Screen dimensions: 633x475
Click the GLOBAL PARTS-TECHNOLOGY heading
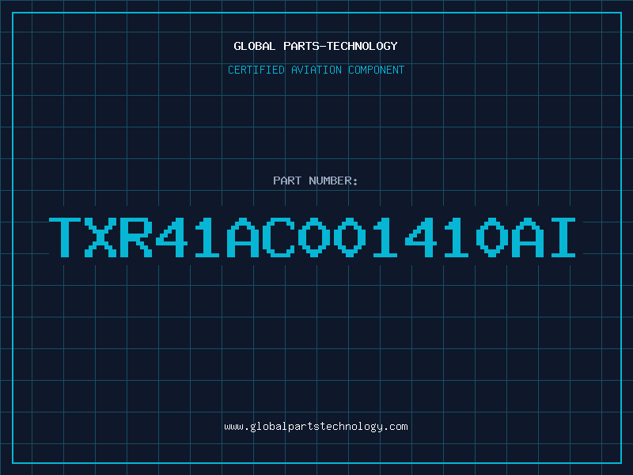coord(316,46)
